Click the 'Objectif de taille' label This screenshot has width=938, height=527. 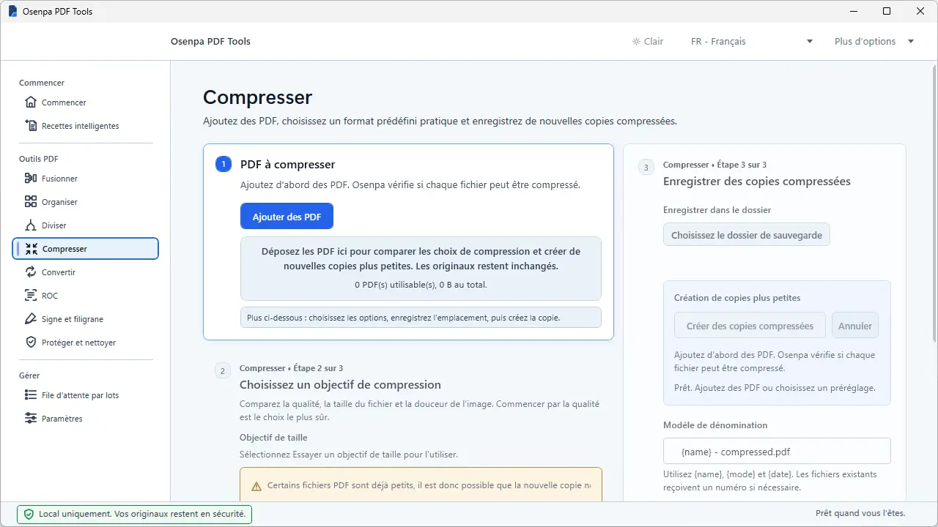[x=273, y=438]
